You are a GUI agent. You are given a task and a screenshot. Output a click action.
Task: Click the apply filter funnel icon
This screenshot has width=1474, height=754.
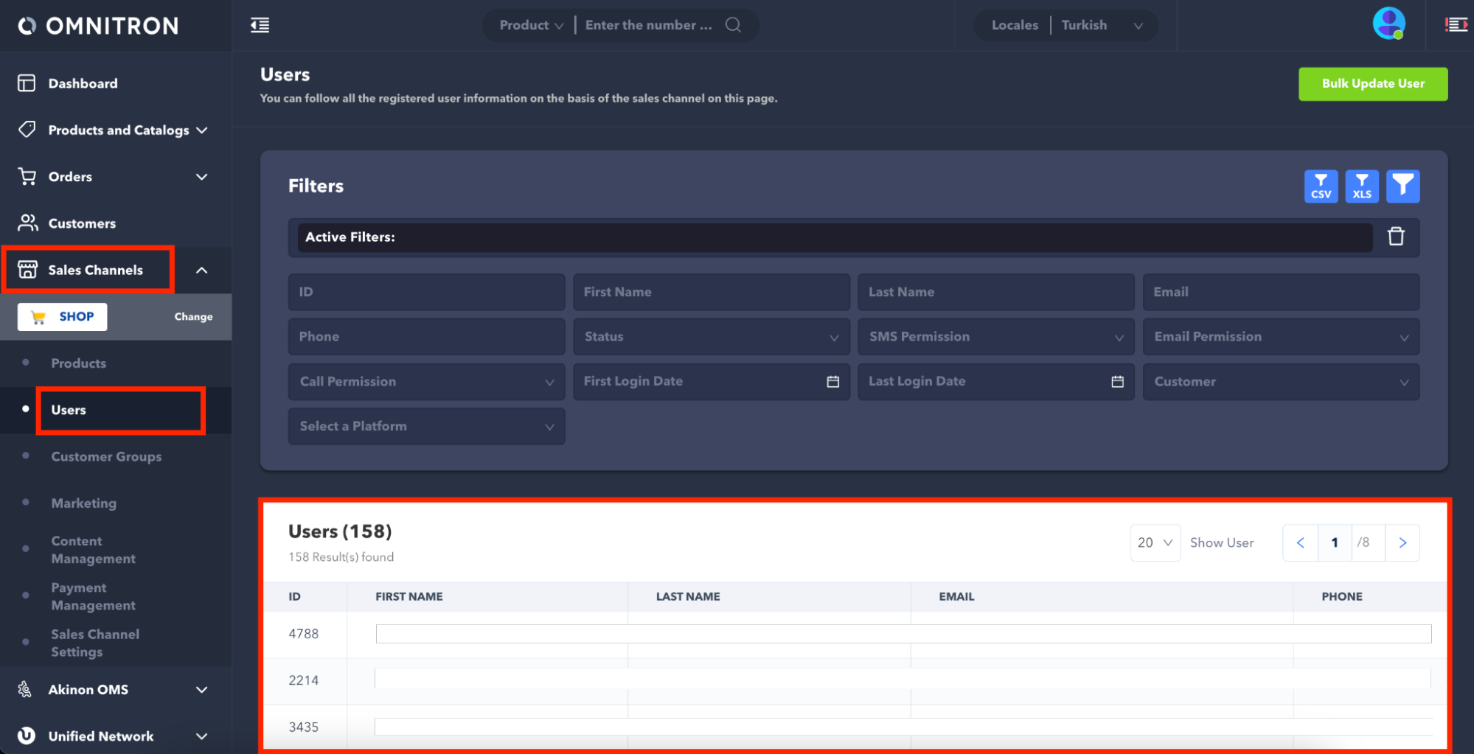pos(1402,186)
